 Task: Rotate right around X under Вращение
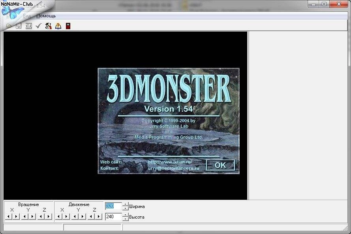coord(16,216)
